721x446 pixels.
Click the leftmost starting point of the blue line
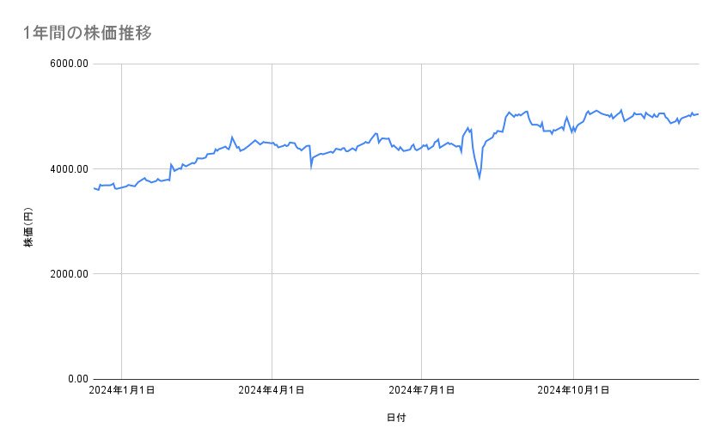[x=93, y=188]
